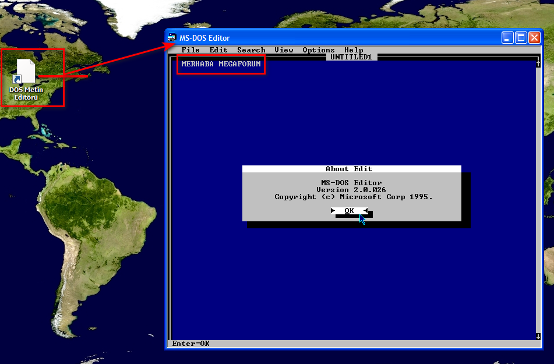Open the DOS Metin Editörü desktop shortcut
This screenshot has height=364, width=554.
(x=26, y=79)
